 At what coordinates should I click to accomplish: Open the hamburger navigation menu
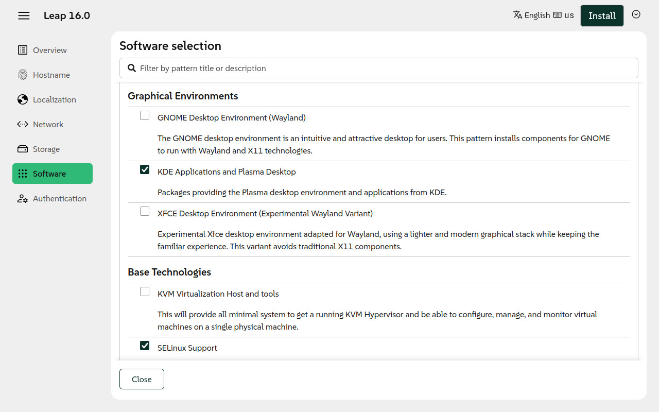point(24,16)
